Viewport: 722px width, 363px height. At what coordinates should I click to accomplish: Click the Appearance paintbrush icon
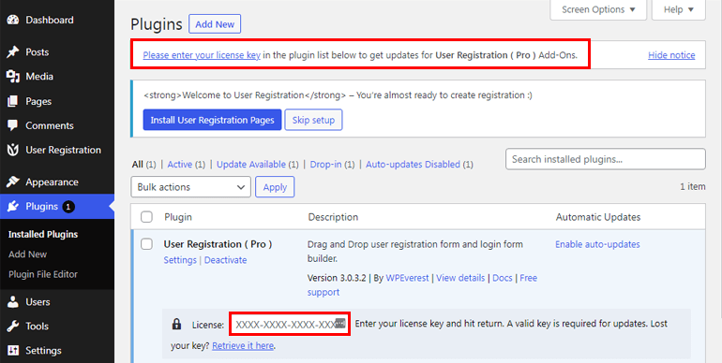tap(13, 182)
